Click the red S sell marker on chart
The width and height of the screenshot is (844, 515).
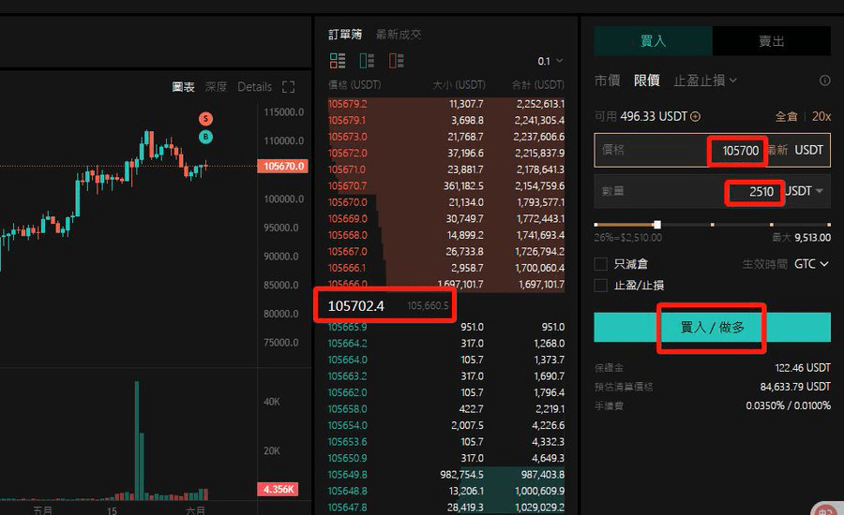click(x=205, y=119)
